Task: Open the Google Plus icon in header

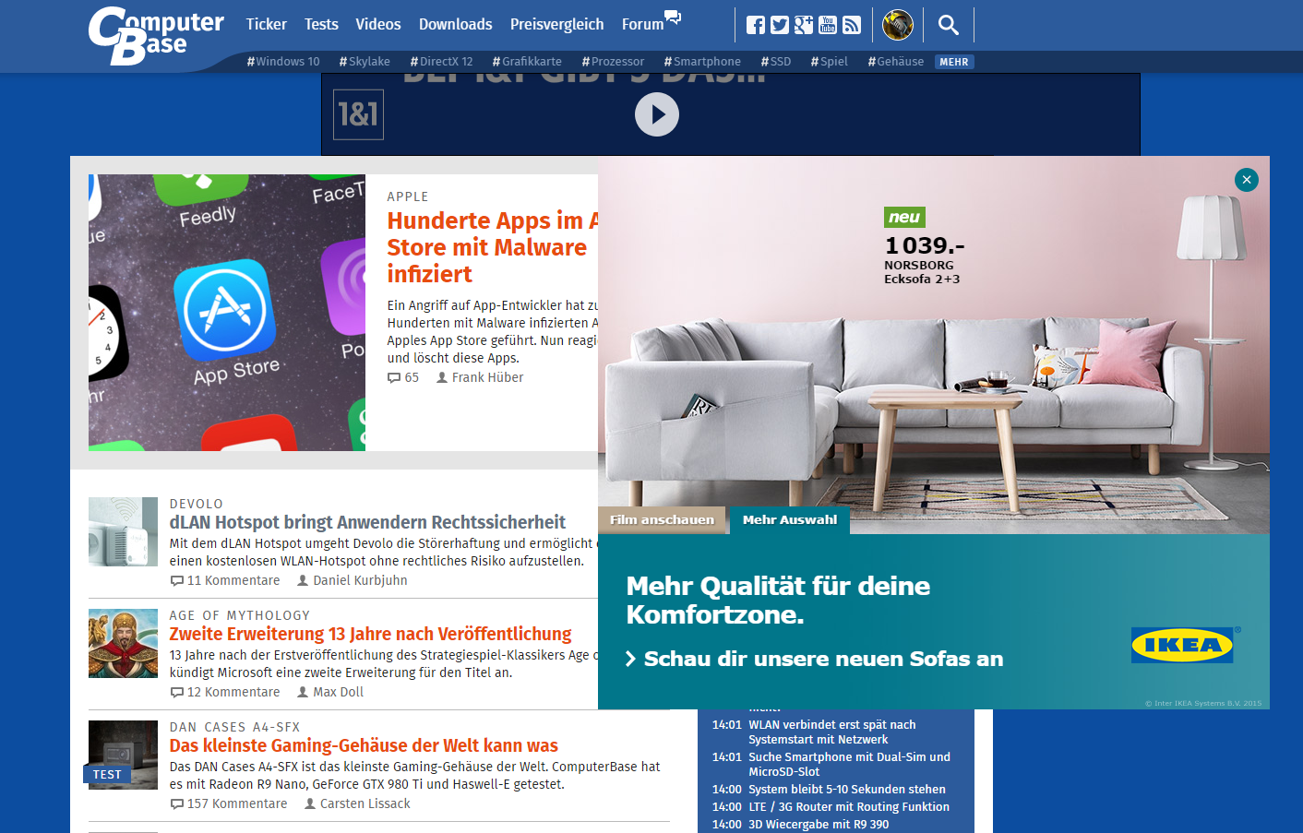Action: tap(804, 25)
